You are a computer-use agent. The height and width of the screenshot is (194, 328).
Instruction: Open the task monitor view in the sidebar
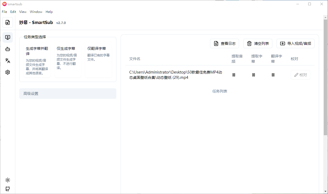(x=7, y=37)
